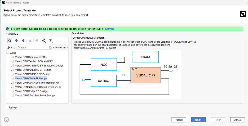Choose Versal CPM PCIE BMD EP Simulation Design
Screen dimensions: 248x126
pyautogui.click(x=39, y=66)
